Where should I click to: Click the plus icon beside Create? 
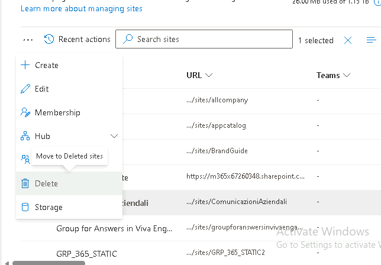coord(25,65)
